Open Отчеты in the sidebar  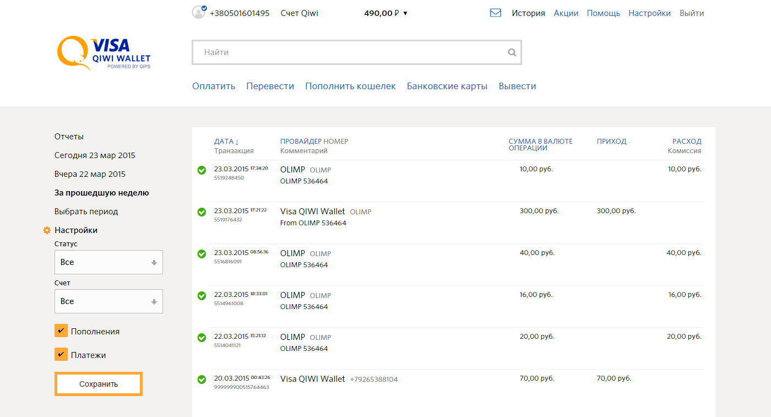69,137
